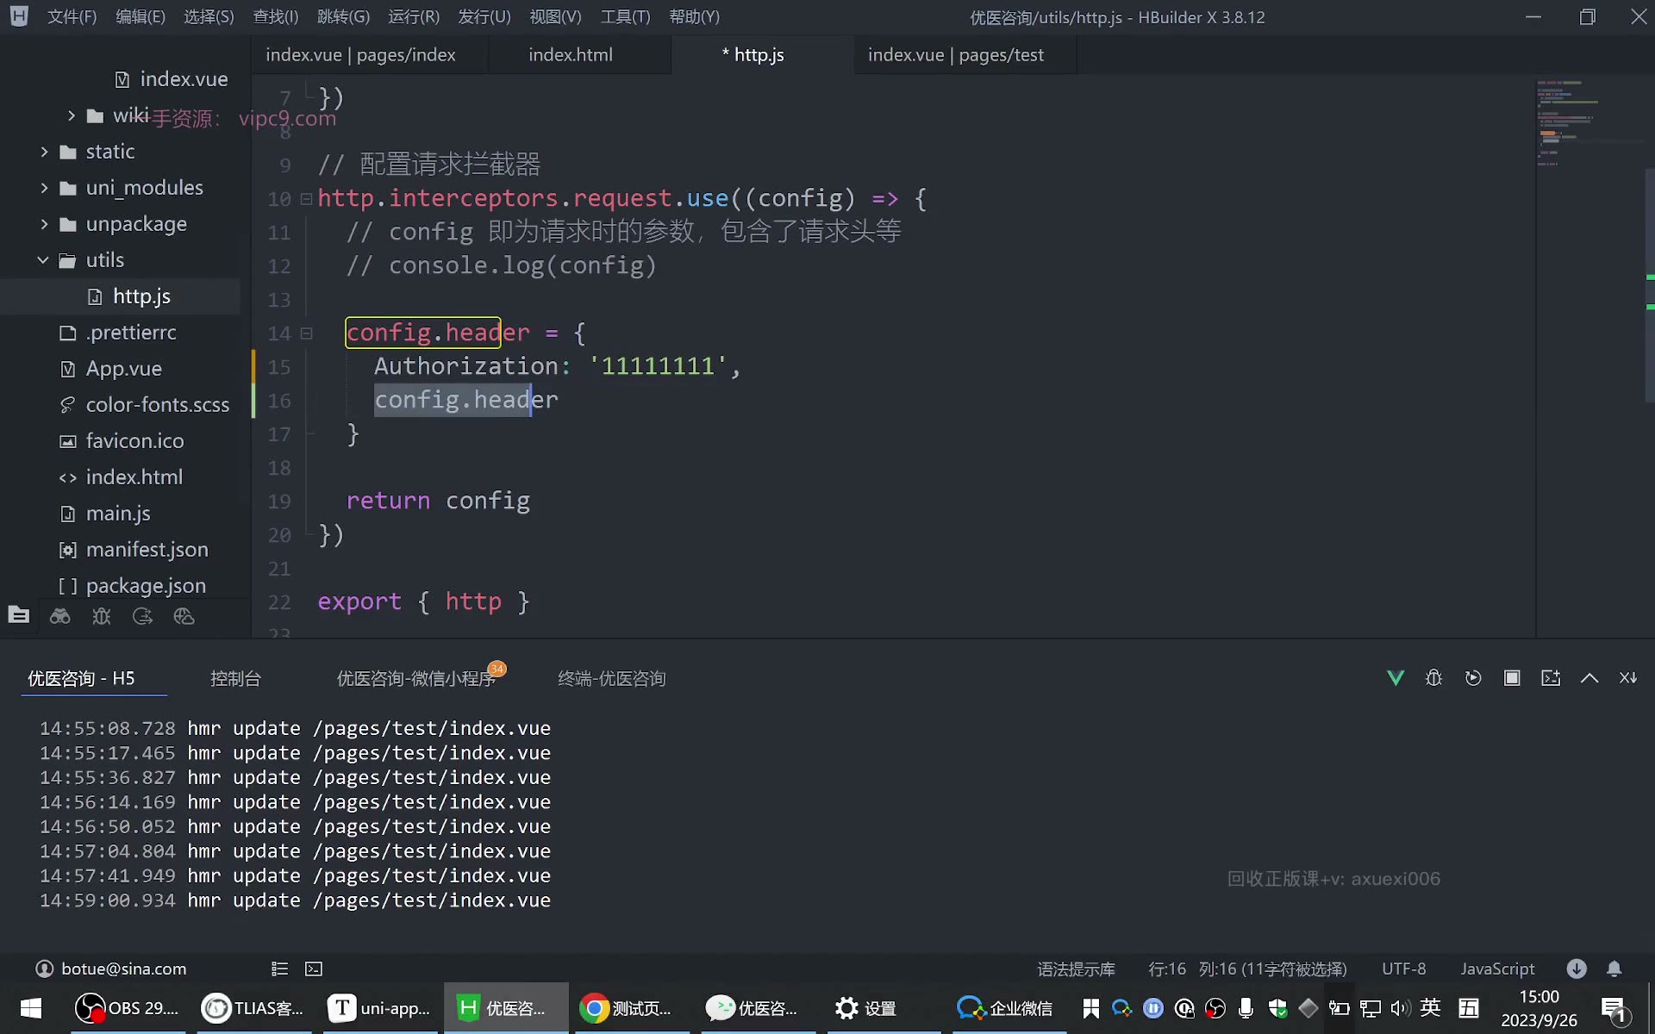Expand the uni_modules folder
Screen dimensions: 1655x1034
pos(43,187)
